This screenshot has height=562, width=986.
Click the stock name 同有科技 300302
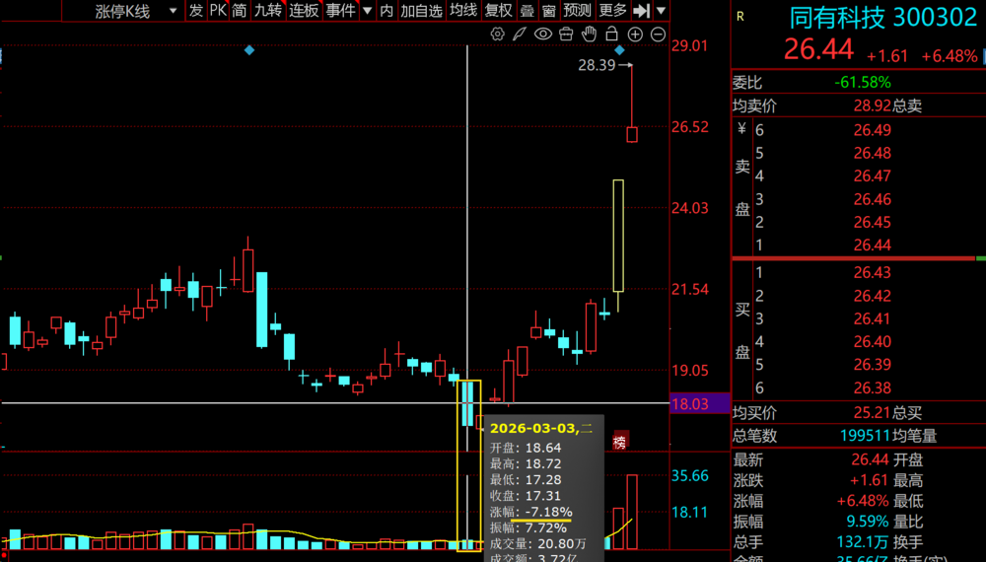pyautogui.click(x=883, y=18)
